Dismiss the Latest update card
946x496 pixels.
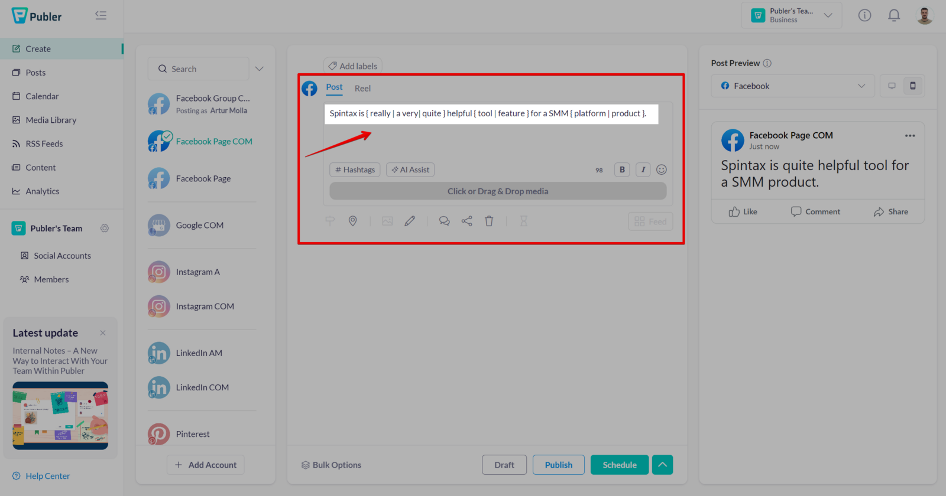point(103,333)
